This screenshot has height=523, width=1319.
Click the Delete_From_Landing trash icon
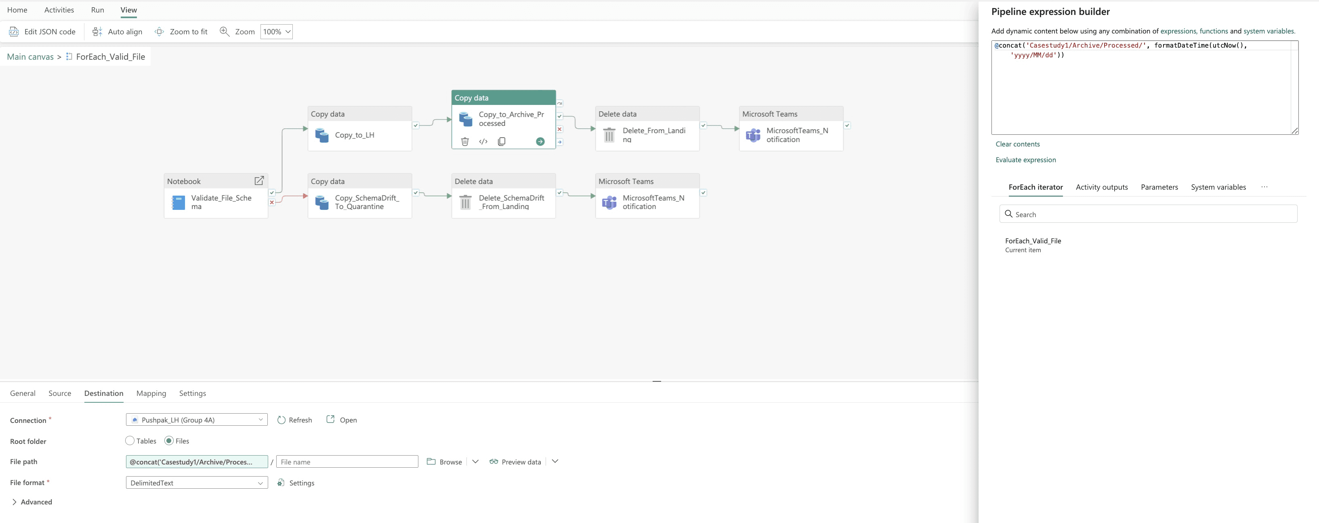click(609, 135)
